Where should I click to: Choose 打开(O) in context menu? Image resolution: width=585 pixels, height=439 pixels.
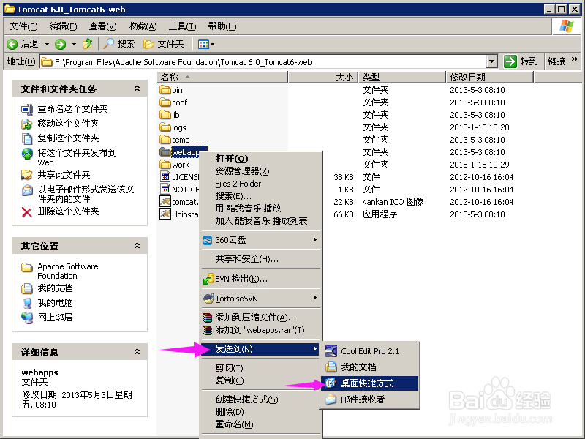click(x=261, y=158)
